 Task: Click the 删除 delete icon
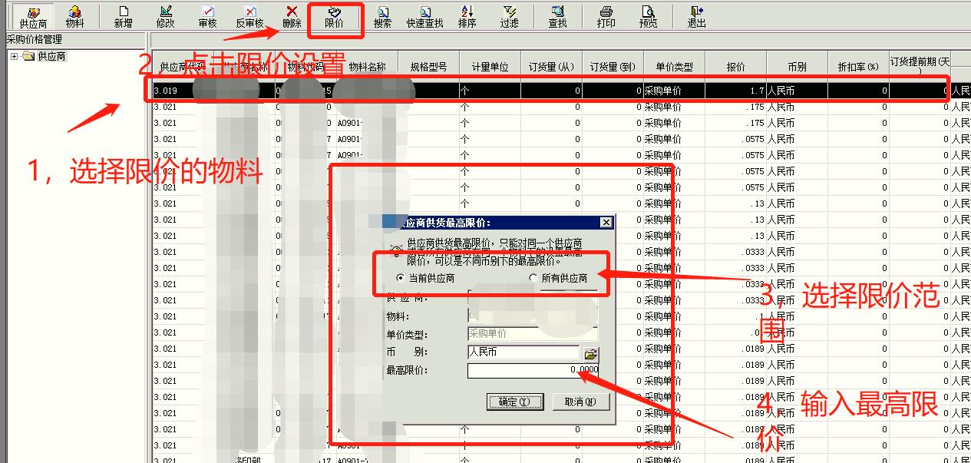[x=290, y=14]
